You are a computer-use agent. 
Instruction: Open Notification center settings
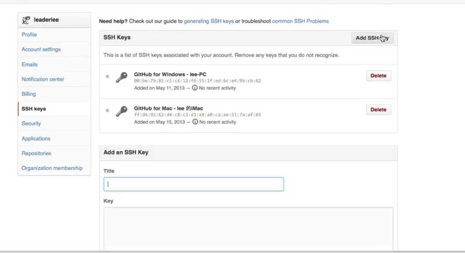(x=43, y=79)
